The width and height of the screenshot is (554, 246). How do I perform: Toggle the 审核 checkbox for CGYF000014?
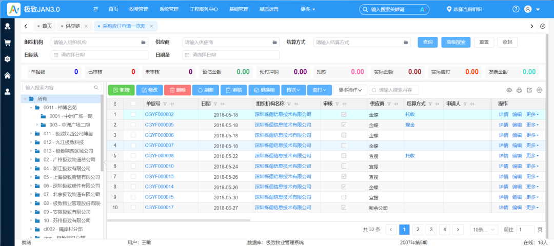click(x=344, y=187)
